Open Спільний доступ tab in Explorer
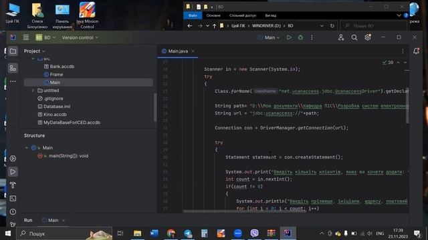Viewport: 428px width, 240px height. click(x=243, y=15)
